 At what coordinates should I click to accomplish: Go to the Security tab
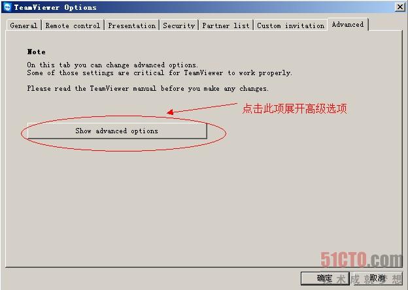point(179,25)
